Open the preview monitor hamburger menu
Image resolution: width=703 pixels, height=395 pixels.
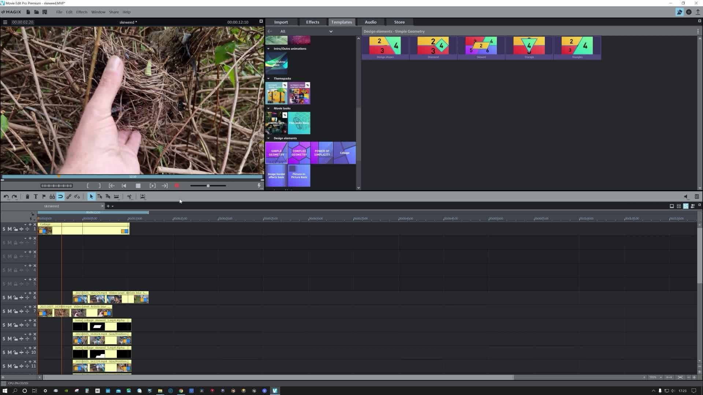5,22
